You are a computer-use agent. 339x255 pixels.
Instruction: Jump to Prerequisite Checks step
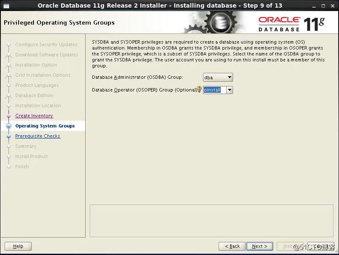point(38,136)
